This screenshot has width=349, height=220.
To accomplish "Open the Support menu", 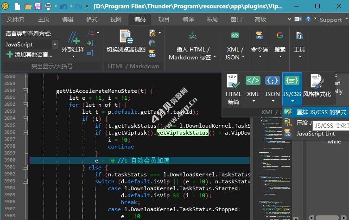I will [330, 20].
